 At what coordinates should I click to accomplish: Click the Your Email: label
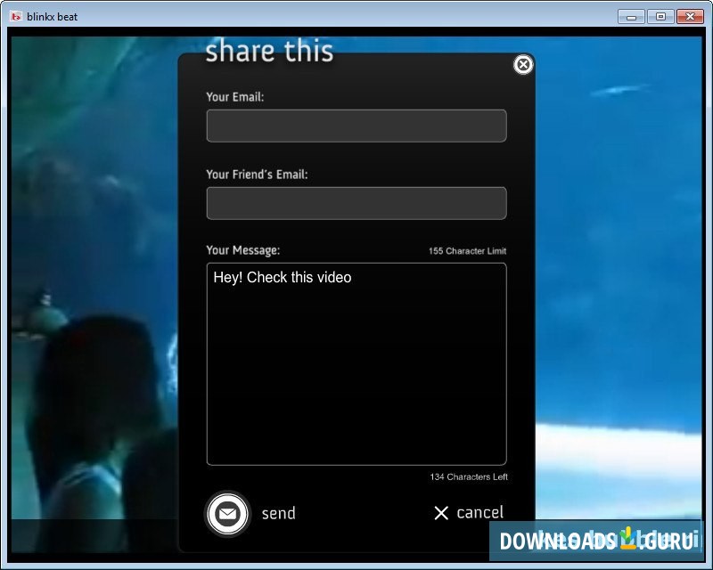[234, 97]
